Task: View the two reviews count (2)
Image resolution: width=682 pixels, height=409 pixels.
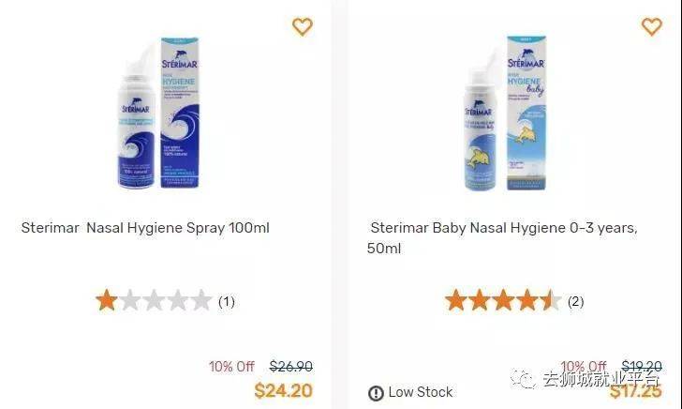Action: coord(575,302)
